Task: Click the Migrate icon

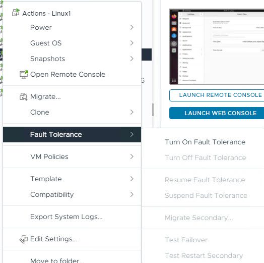Action: point(23,97)
